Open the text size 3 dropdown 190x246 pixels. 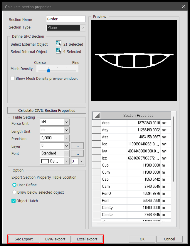[x=81, y=161]
